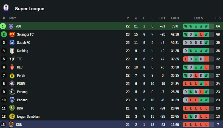The height and width of the screenshot is (128, 223).
Task: Open KDA team name link
Action: click(x=20, y=108)
